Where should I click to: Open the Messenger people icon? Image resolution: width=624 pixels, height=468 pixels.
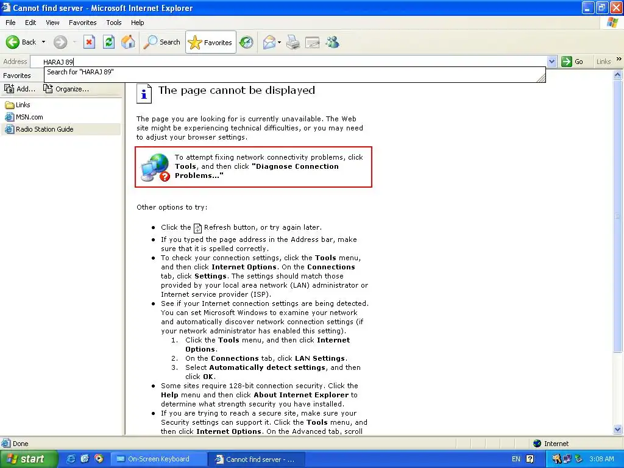(332, 42)
